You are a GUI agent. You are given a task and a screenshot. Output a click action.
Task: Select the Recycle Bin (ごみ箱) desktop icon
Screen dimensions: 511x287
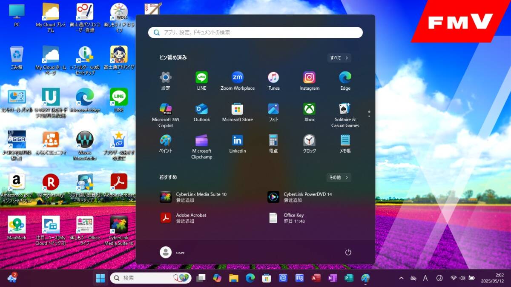tap(17, 58)
